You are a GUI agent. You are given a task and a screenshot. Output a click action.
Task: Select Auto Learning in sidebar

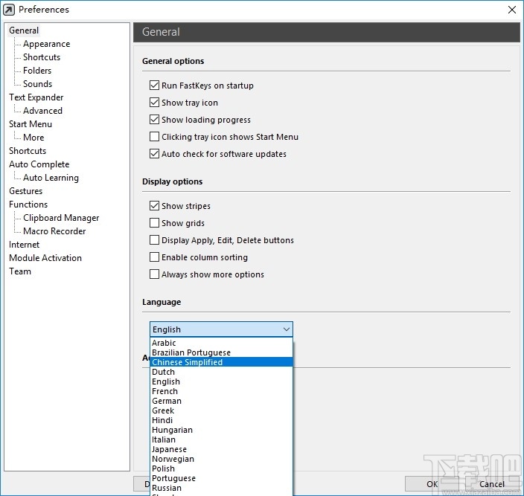pyautogui.click(x=51, y=178)
